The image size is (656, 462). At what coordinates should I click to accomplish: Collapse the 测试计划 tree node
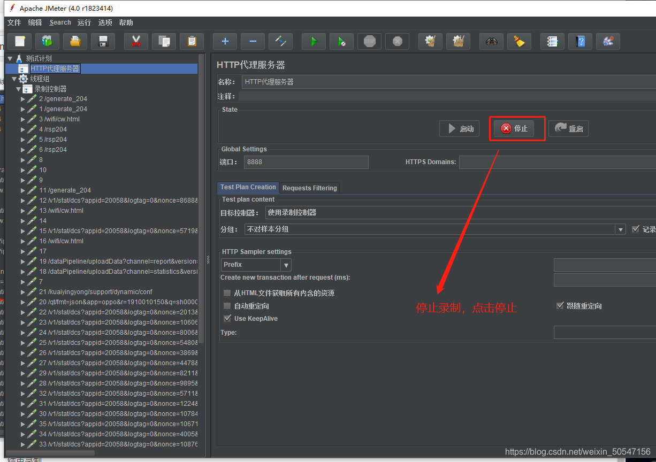click(10, 58)
